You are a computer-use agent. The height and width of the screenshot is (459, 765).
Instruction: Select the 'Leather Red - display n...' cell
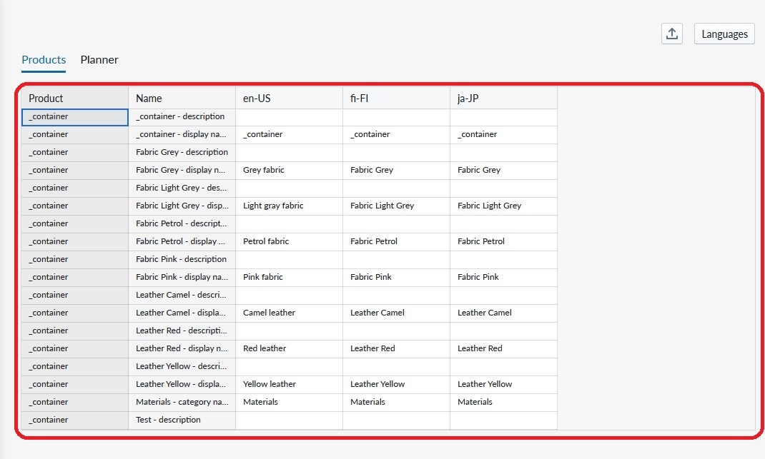182,349
